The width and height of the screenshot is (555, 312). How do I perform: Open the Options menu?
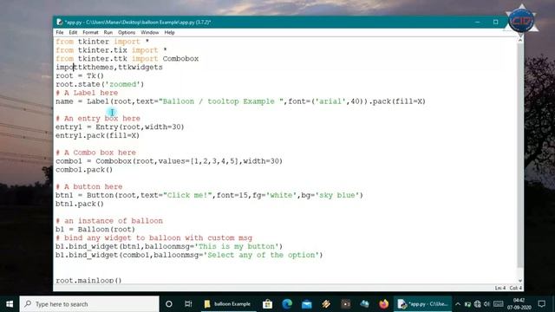coord(127,33)
